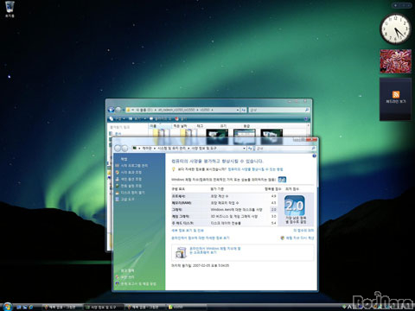Screen dimensions: 415x311
Task: Expand the Organize menu arrow in Explorer toolbar
Action: [124, 118]
